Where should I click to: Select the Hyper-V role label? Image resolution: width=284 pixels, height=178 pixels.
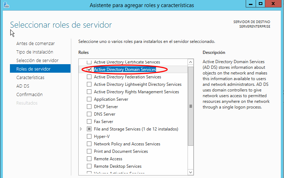tap(102, 137)
